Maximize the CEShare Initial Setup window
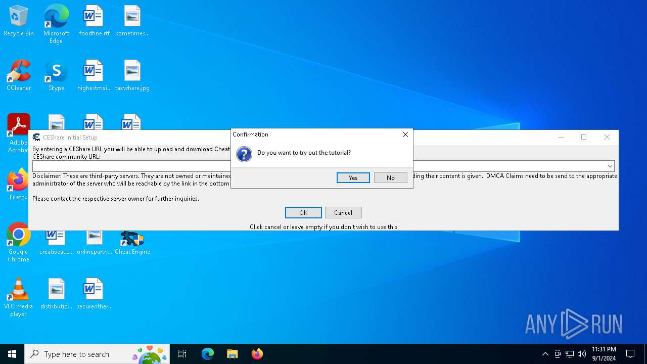The image size is (647, 364). [584, 137]
